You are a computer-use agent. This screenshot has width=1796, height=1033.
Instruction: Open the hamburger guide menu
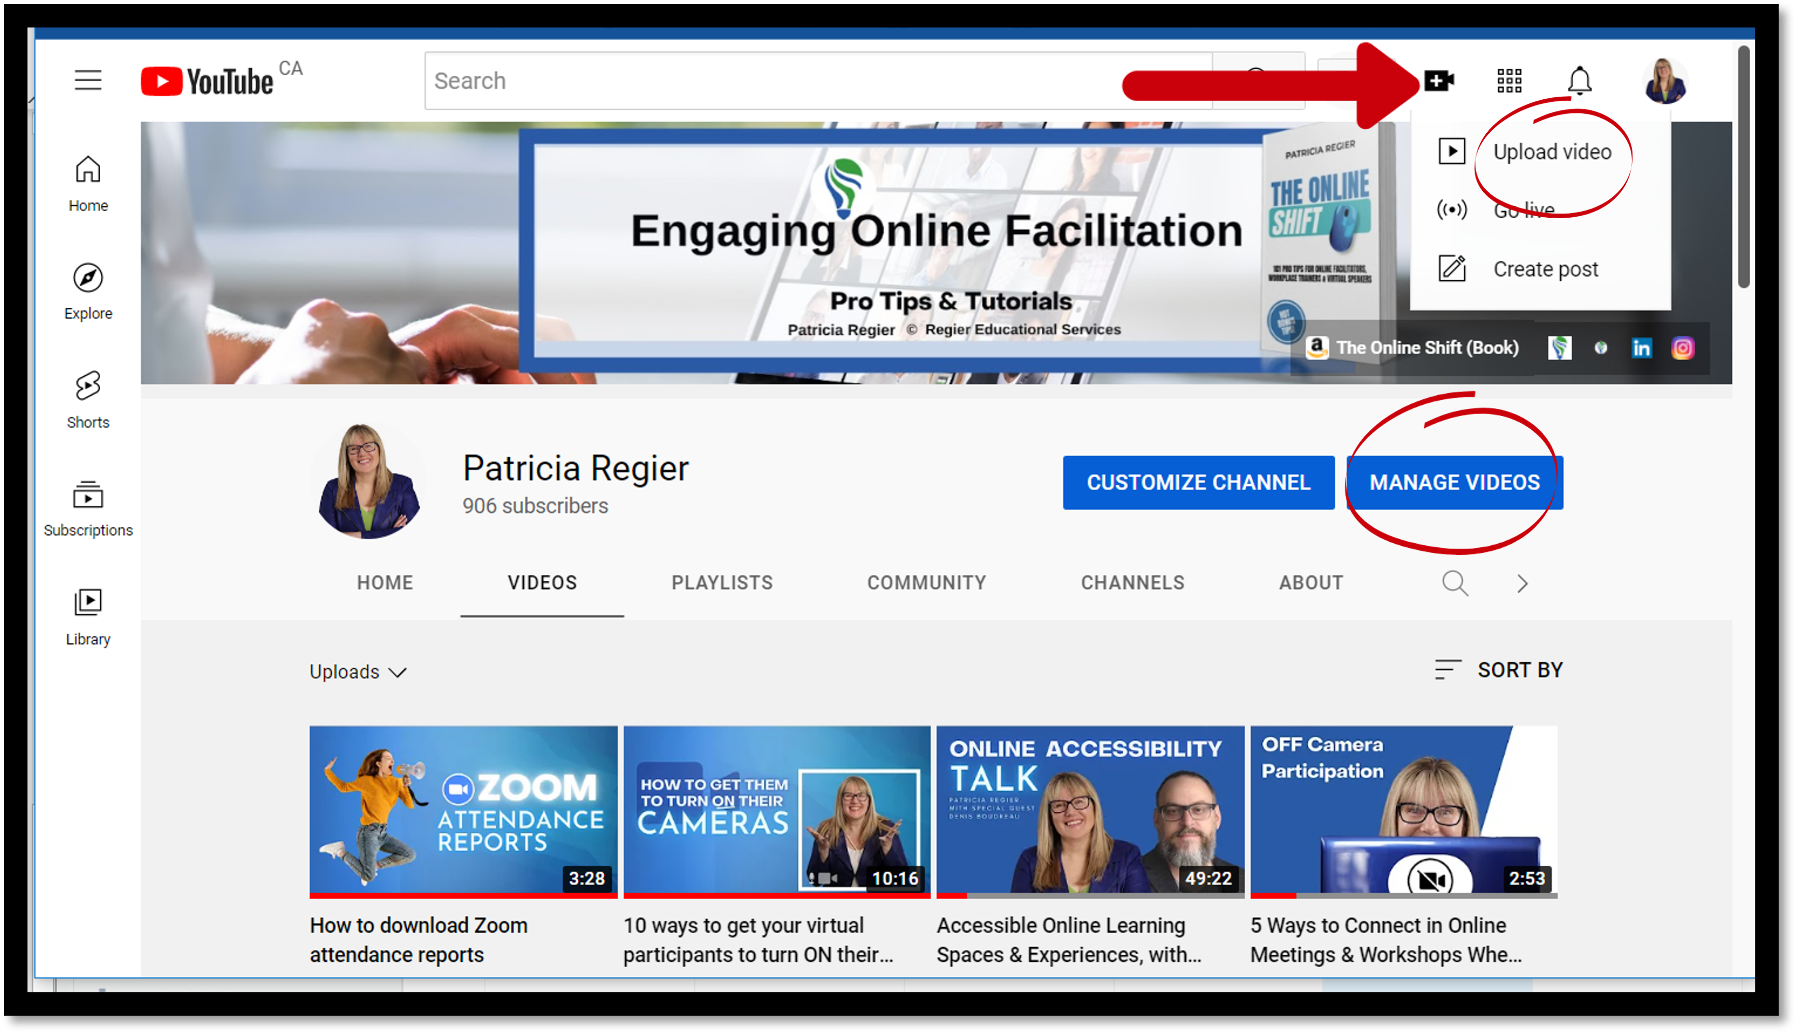tap(88, 80)
